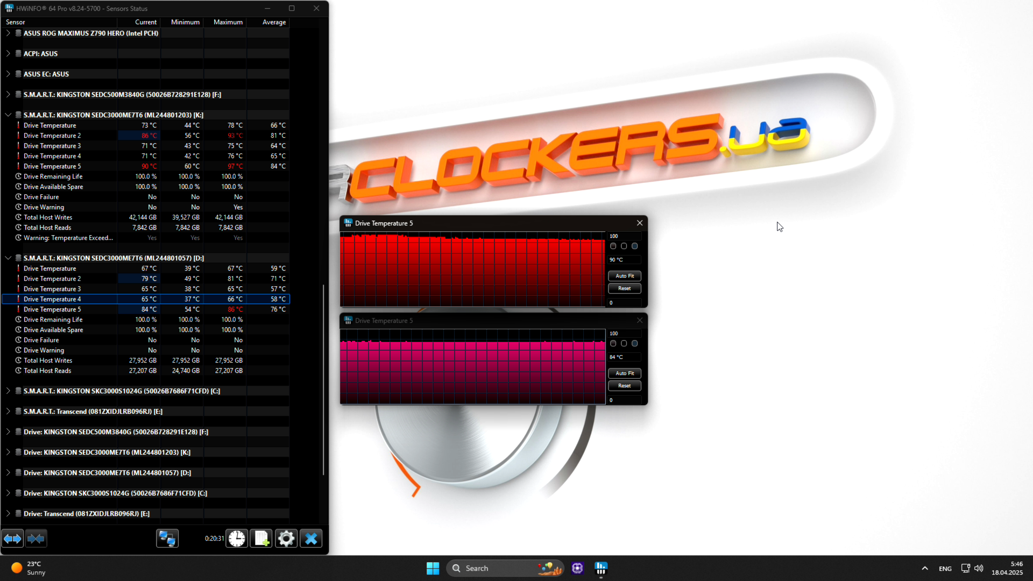Open the remote network computers icon
The width and height of the screenshot is (1033, 581).
[167, 539]
